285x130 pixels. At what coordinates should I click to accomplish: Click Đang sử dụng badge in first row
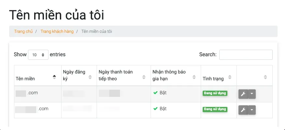[215, 93]
